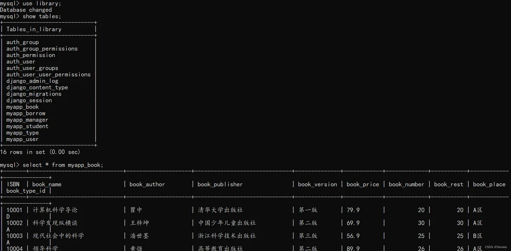Select the book_type_id column header

26,191
